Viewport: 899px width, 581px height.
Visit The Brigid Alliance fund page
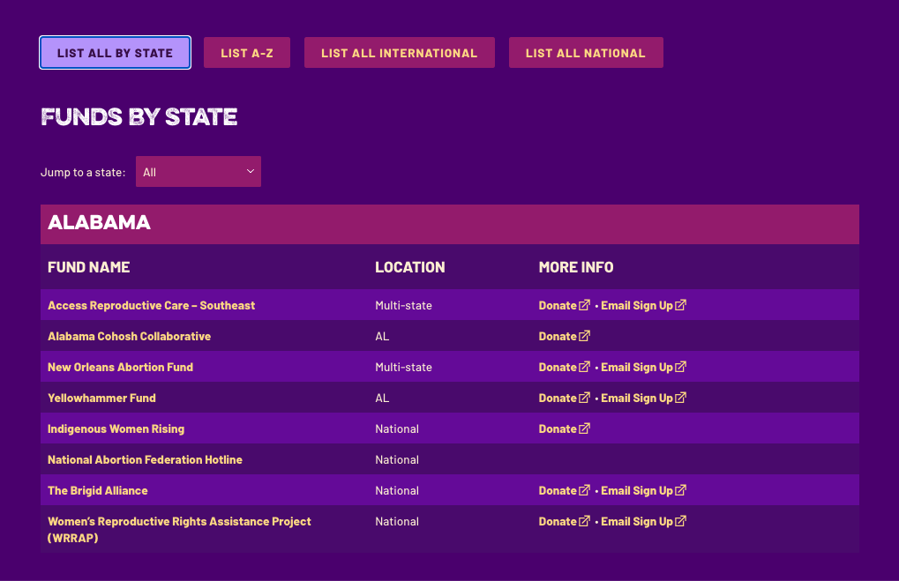click(x=97, y=491)
